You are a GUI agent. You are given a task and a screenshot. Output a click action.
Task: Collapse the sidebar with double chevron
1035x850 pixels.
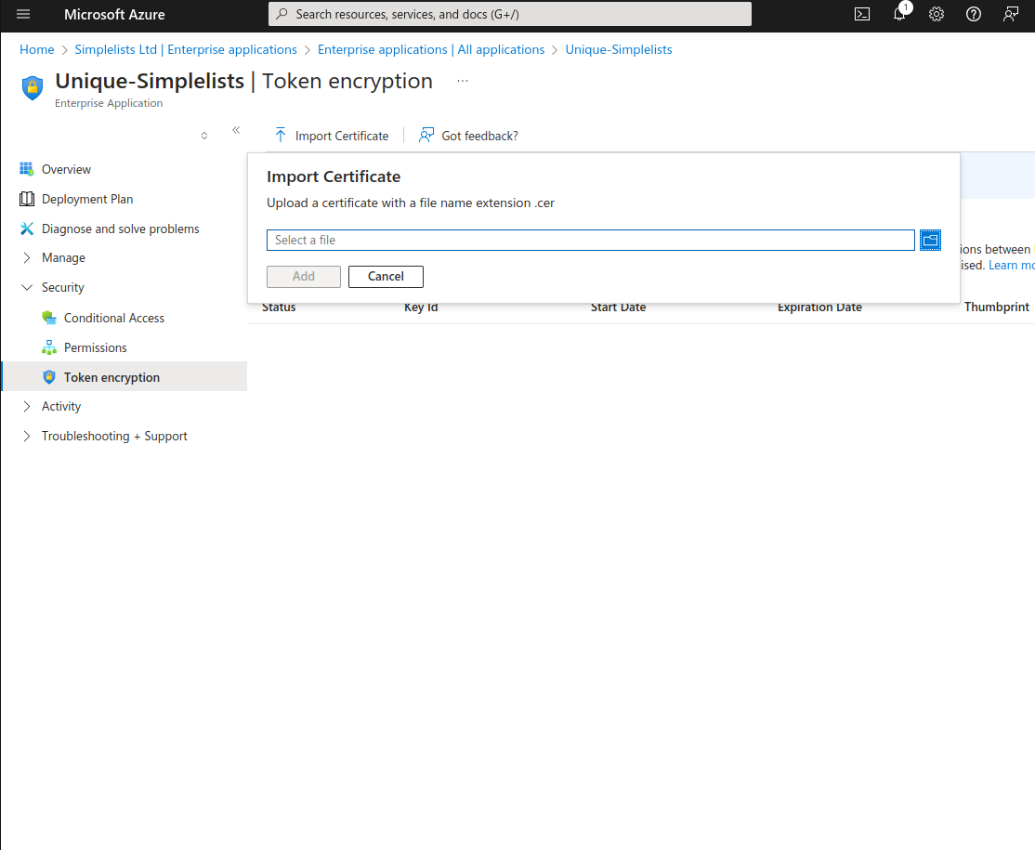coord(236,130)
